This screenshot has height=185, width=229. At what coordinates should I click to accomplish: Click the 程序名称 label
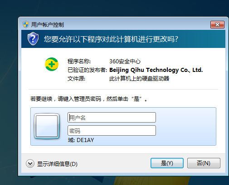point(79,62)
